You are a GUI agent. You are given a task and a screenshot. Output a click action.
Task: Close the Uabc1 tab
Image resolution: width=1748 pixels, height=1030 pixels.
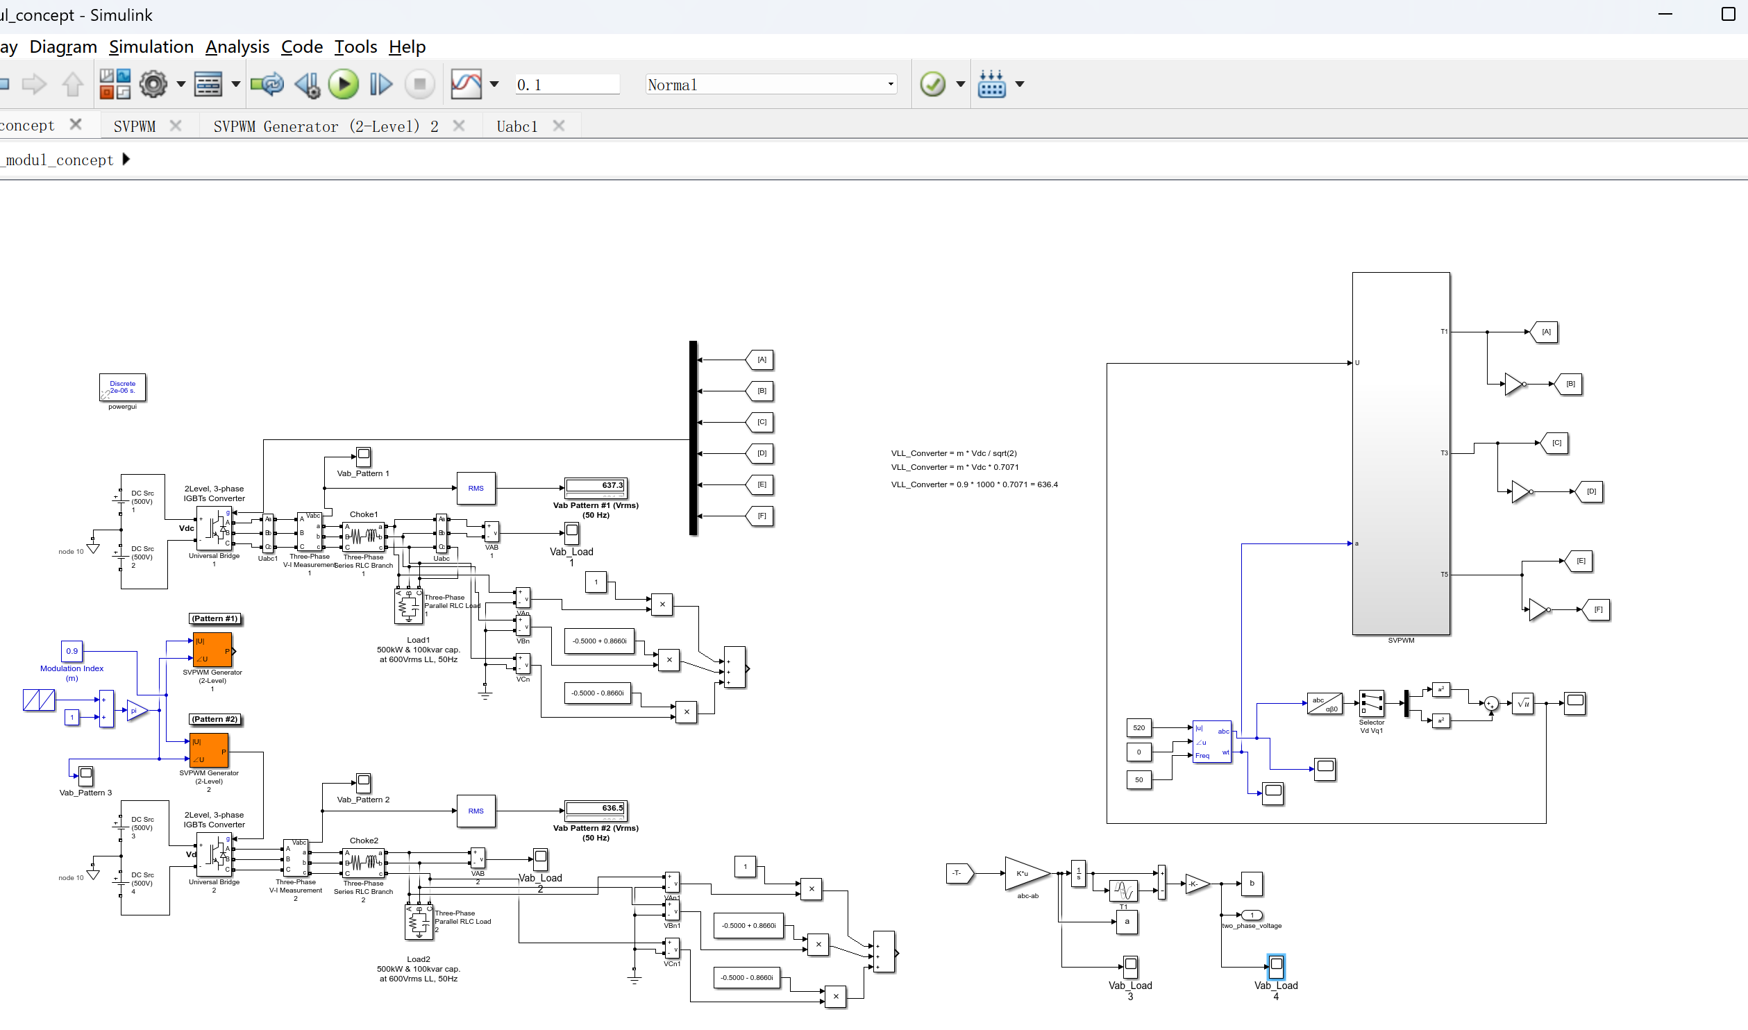tap(559, 126)
